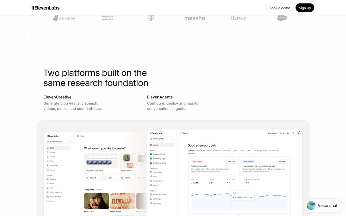Open the Voiceover for a Video card
This screenshot has width=346, height=216.
click(x=101, y=163)
